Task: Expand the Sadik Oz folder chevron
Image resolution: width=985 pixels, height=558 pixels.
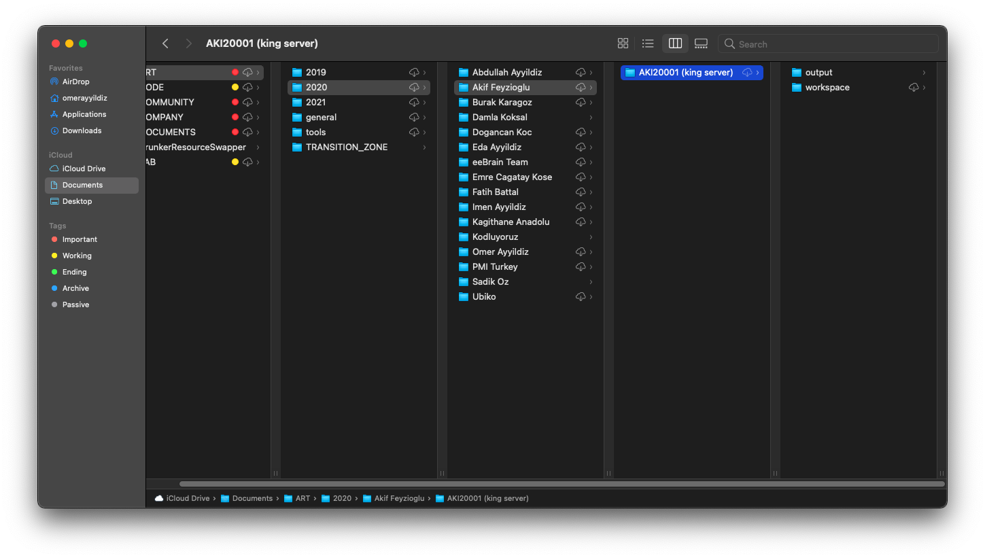Action: [591, 281]
